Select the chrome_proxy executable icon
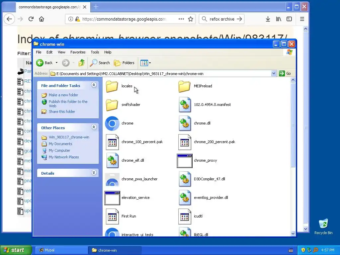 185,161
